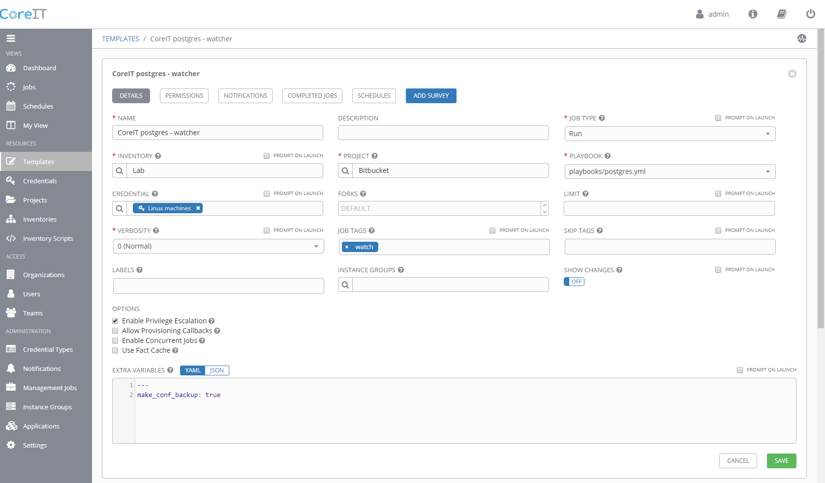
Task: Check Allow Provisioning Callbacks option
Action: [115, 331]
